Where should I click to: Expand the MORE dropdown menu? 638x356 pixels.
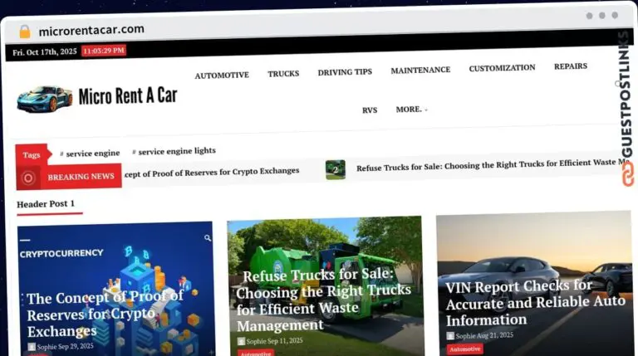point(412,110)
